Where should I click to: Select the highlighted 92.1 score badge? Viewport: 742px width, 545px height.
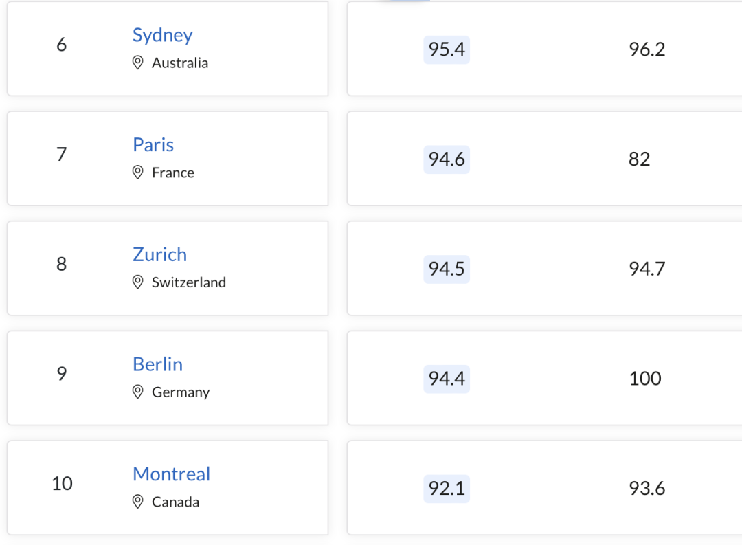[447, 489]
